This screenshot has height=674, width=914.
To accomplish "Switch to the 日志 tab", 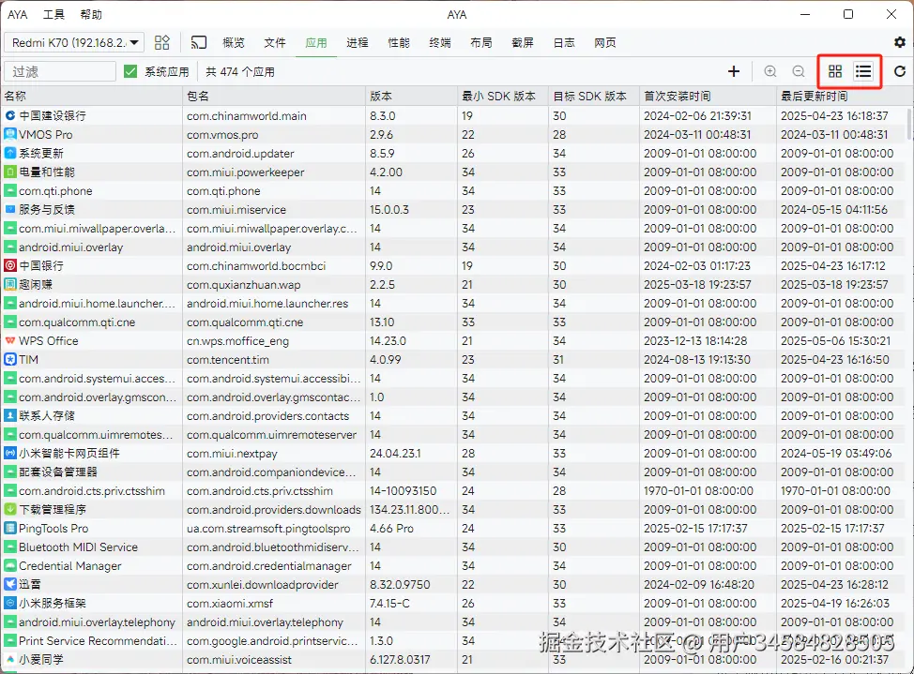I will tap(564, 42).
